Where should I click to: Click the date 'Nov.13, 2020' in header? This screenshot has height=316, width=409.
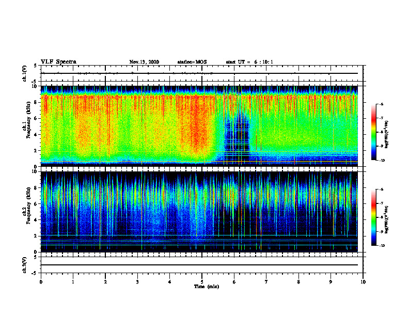[x=144, y=62]
